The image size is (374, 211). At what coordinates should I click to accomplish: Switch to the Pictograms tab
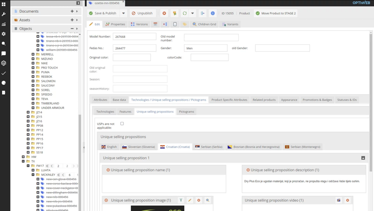pos(186,112)
